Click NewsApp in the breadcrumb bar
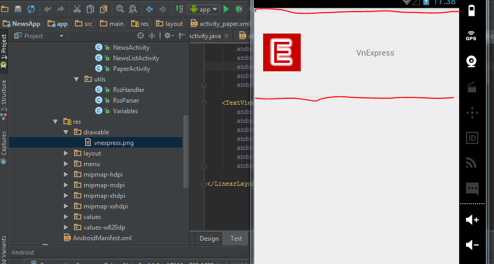The image size is (494, 264). click(x=22, y=24)
